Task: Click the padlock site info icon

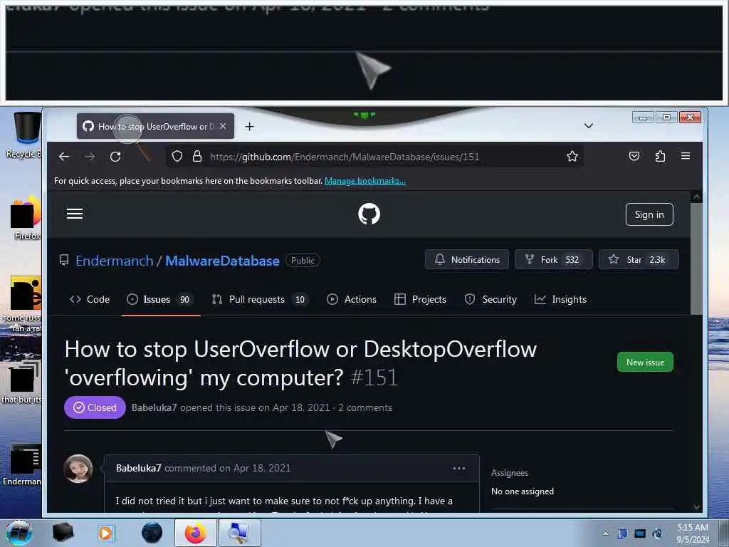Action: pos(197,156)
